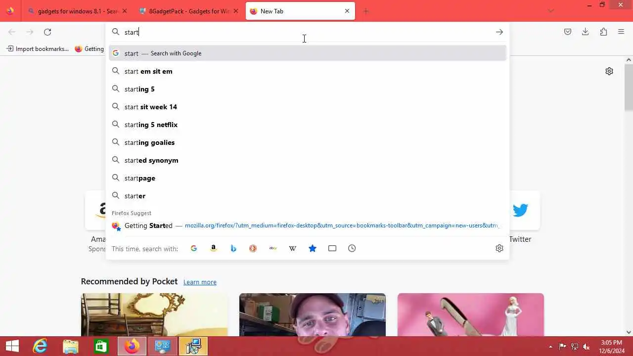This screenshot has width=633, height=356.
Task: Select 'startpage' suggestion
Action: click(308, 178)
